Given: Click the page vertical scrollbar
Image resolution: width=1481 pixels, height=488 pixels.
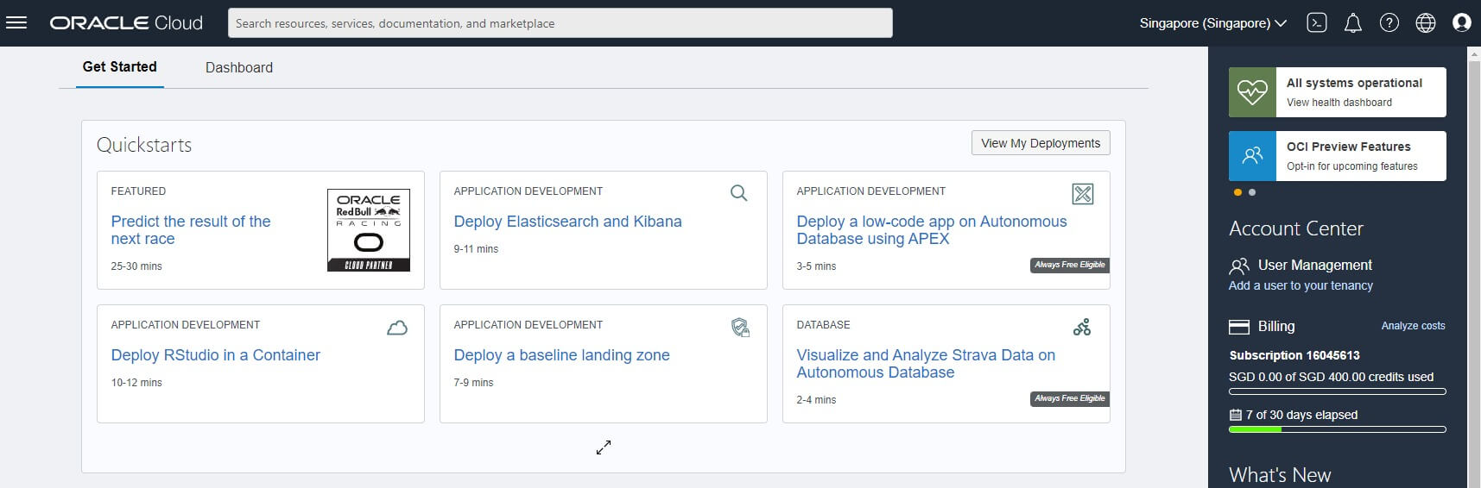Looking at the screenshot, I should tap(1474, 267).
